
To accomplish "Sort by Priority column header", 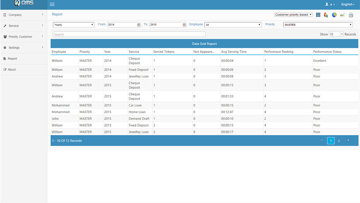I will [85, 52].
